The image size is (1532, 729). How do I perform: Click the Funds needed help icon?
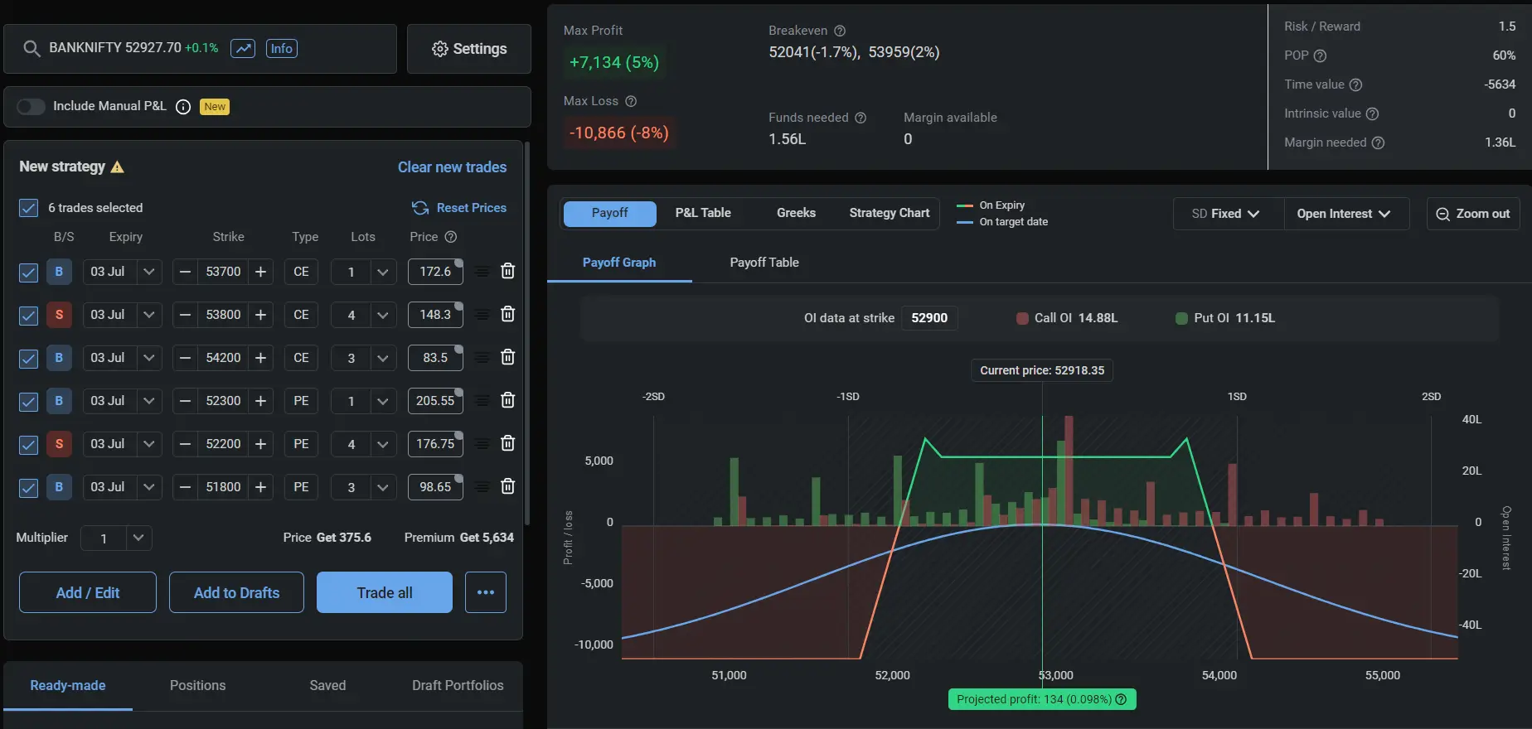(x=861, y=118)
